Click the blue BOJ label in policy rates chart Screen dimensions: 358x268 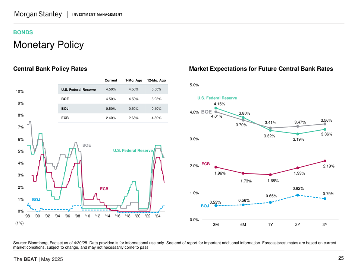tap(36, 200)
